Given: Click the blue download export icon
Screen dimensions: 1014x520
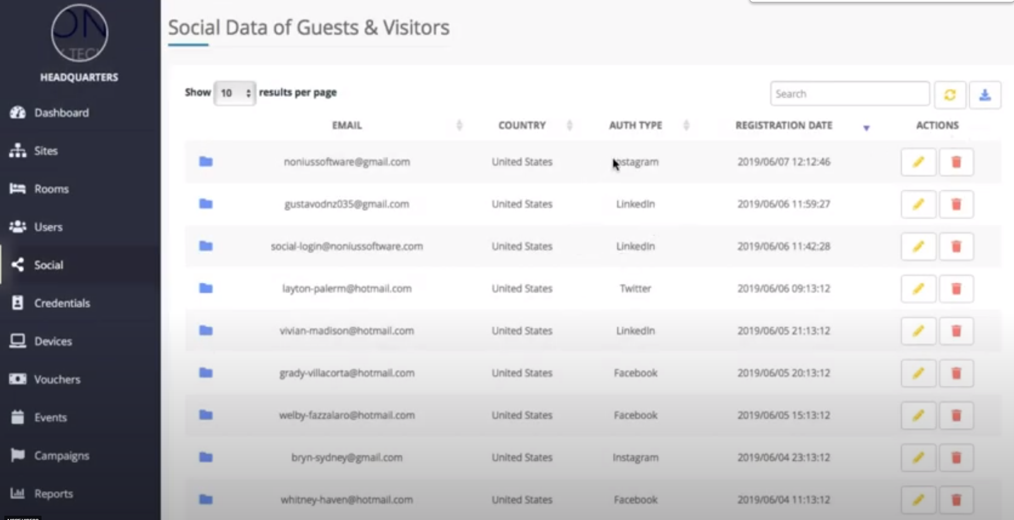Looking at the screenshot, I should [985, 95].
